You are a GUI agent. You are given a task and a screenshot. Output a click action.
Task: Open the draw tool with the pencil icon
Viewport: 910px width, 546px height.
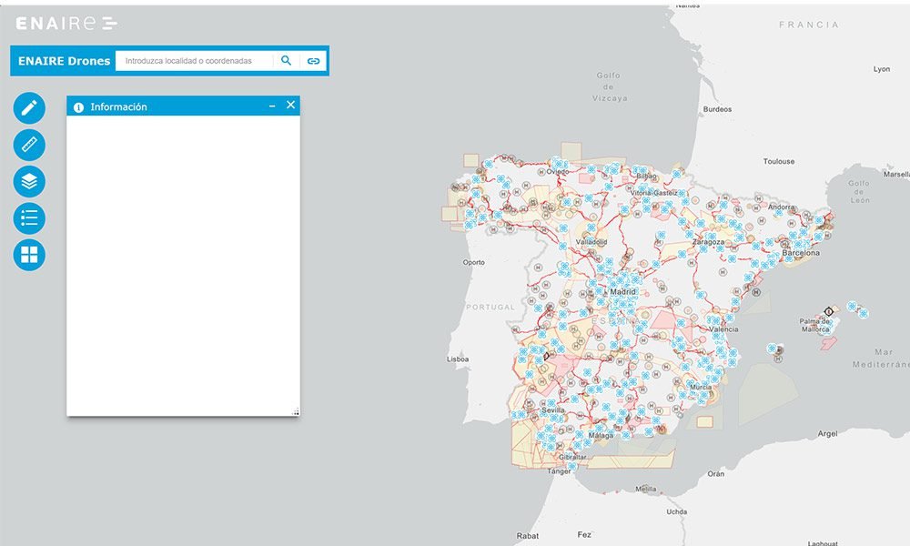click(x=29, y=108)
